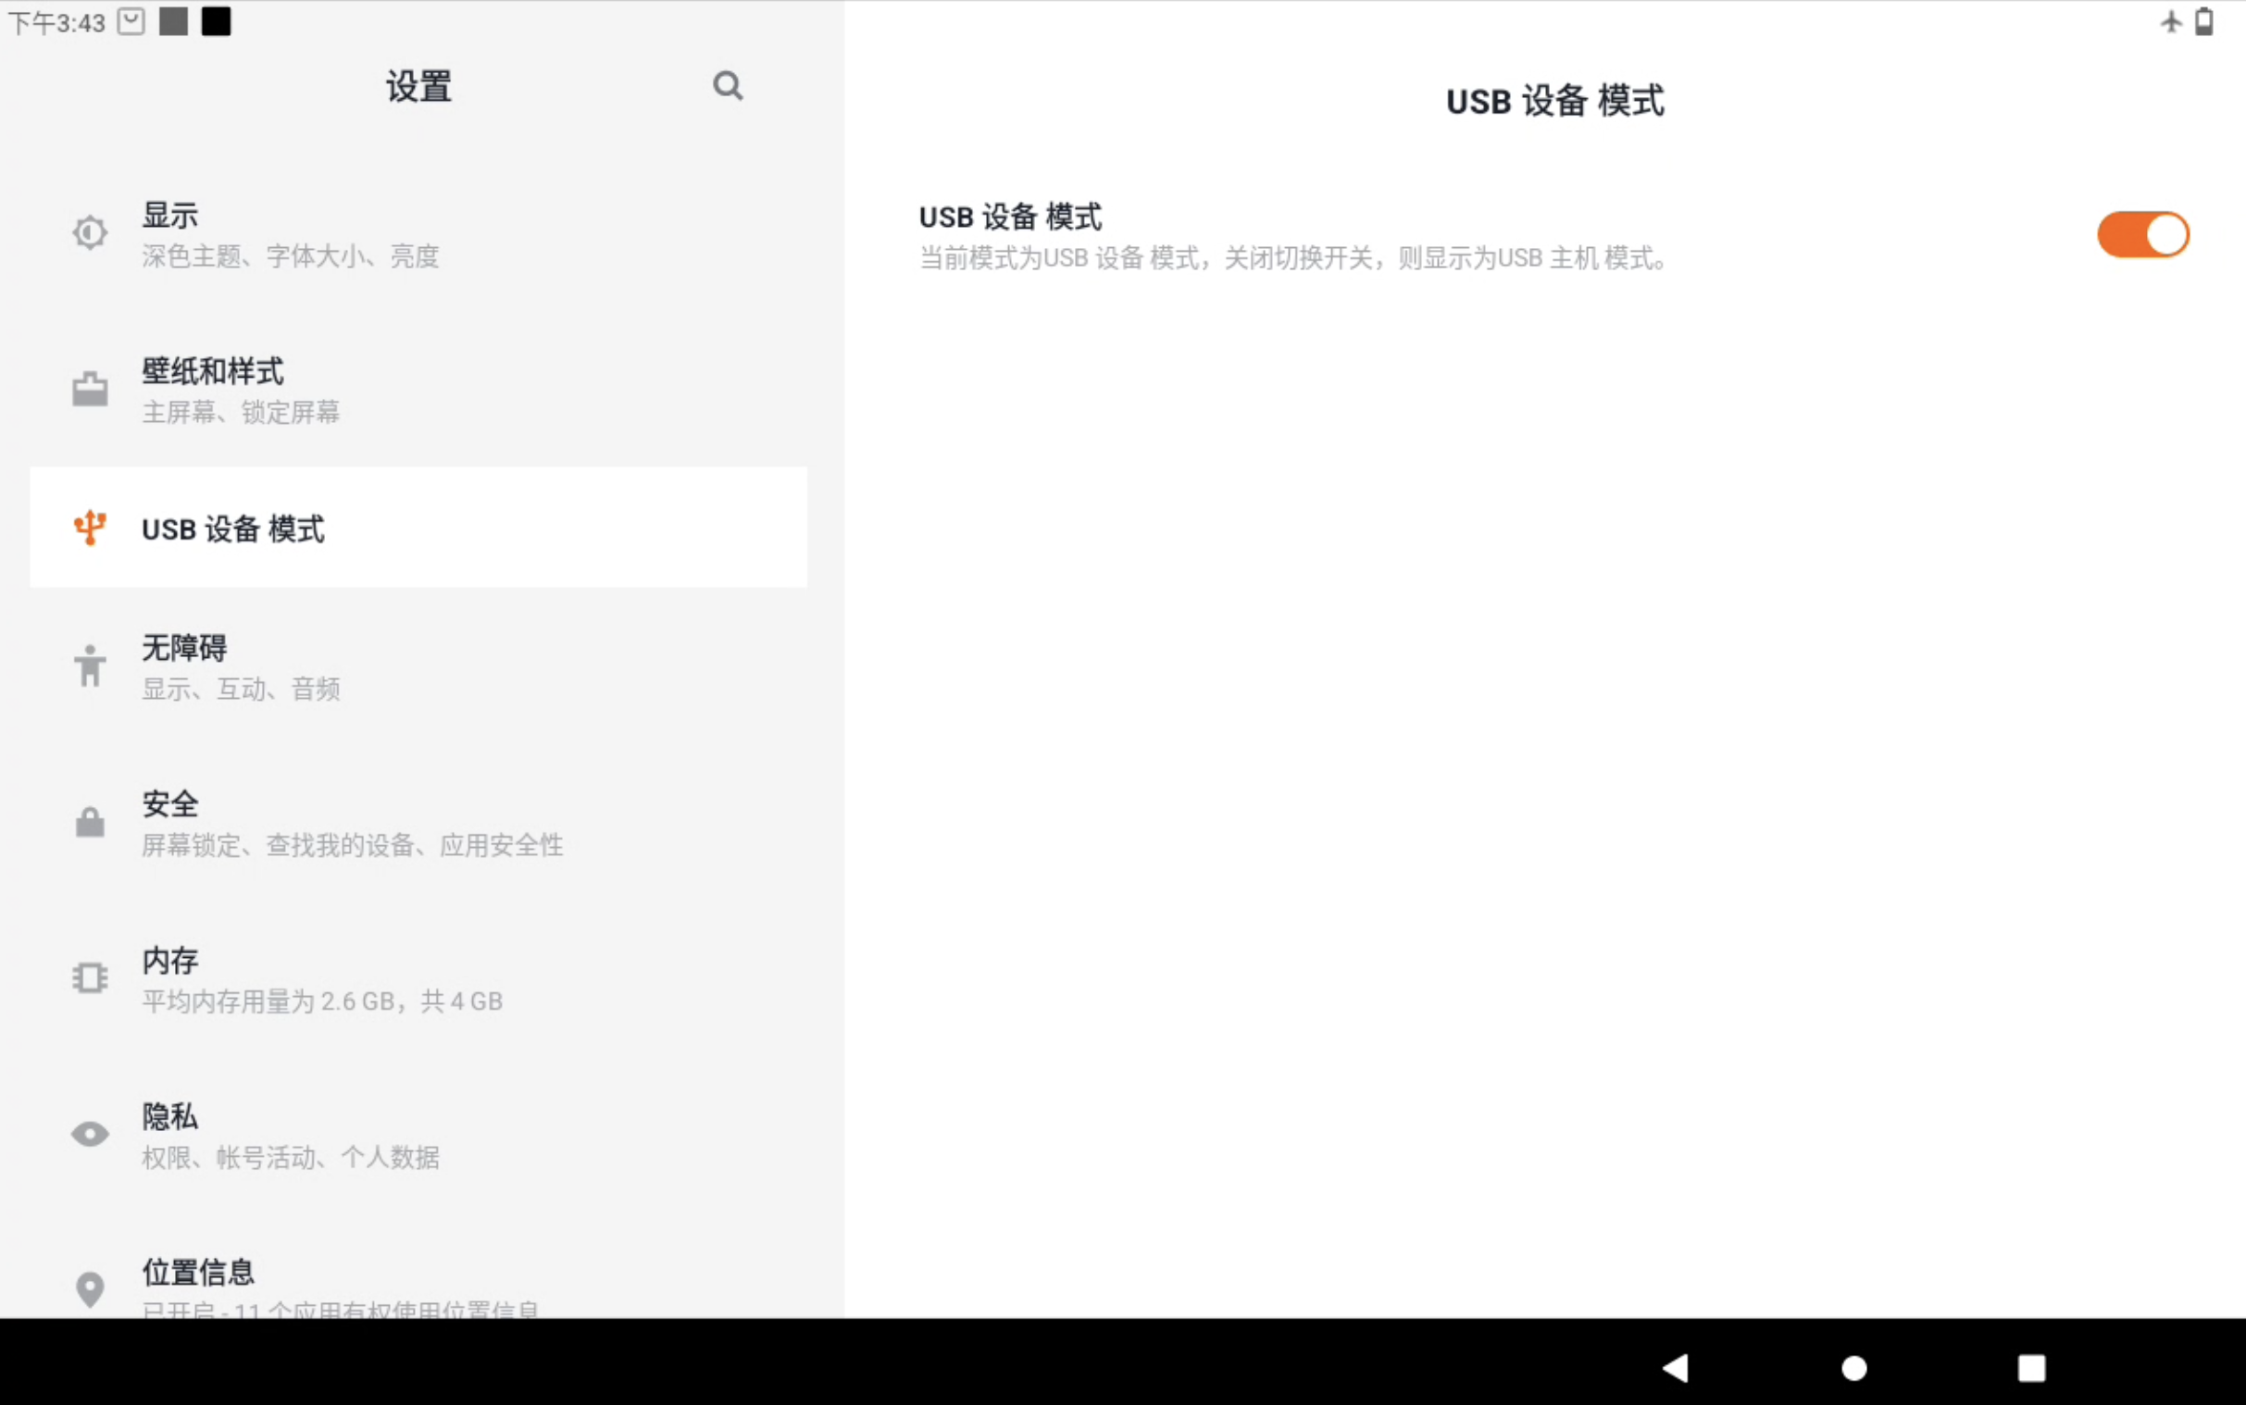Image resolution: width=2246 pixels, height=1405 pixels.
Task: Tap the 深色主题、字体大小、亮度 subtitle
Action: tap(290, 256)
